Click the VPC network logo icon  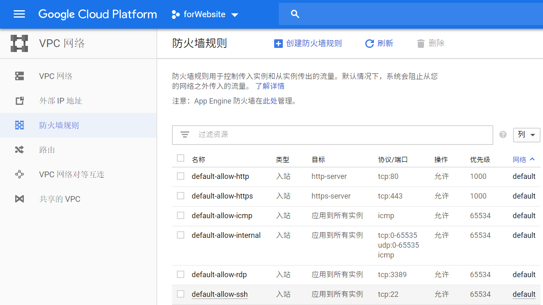point(19,43)
